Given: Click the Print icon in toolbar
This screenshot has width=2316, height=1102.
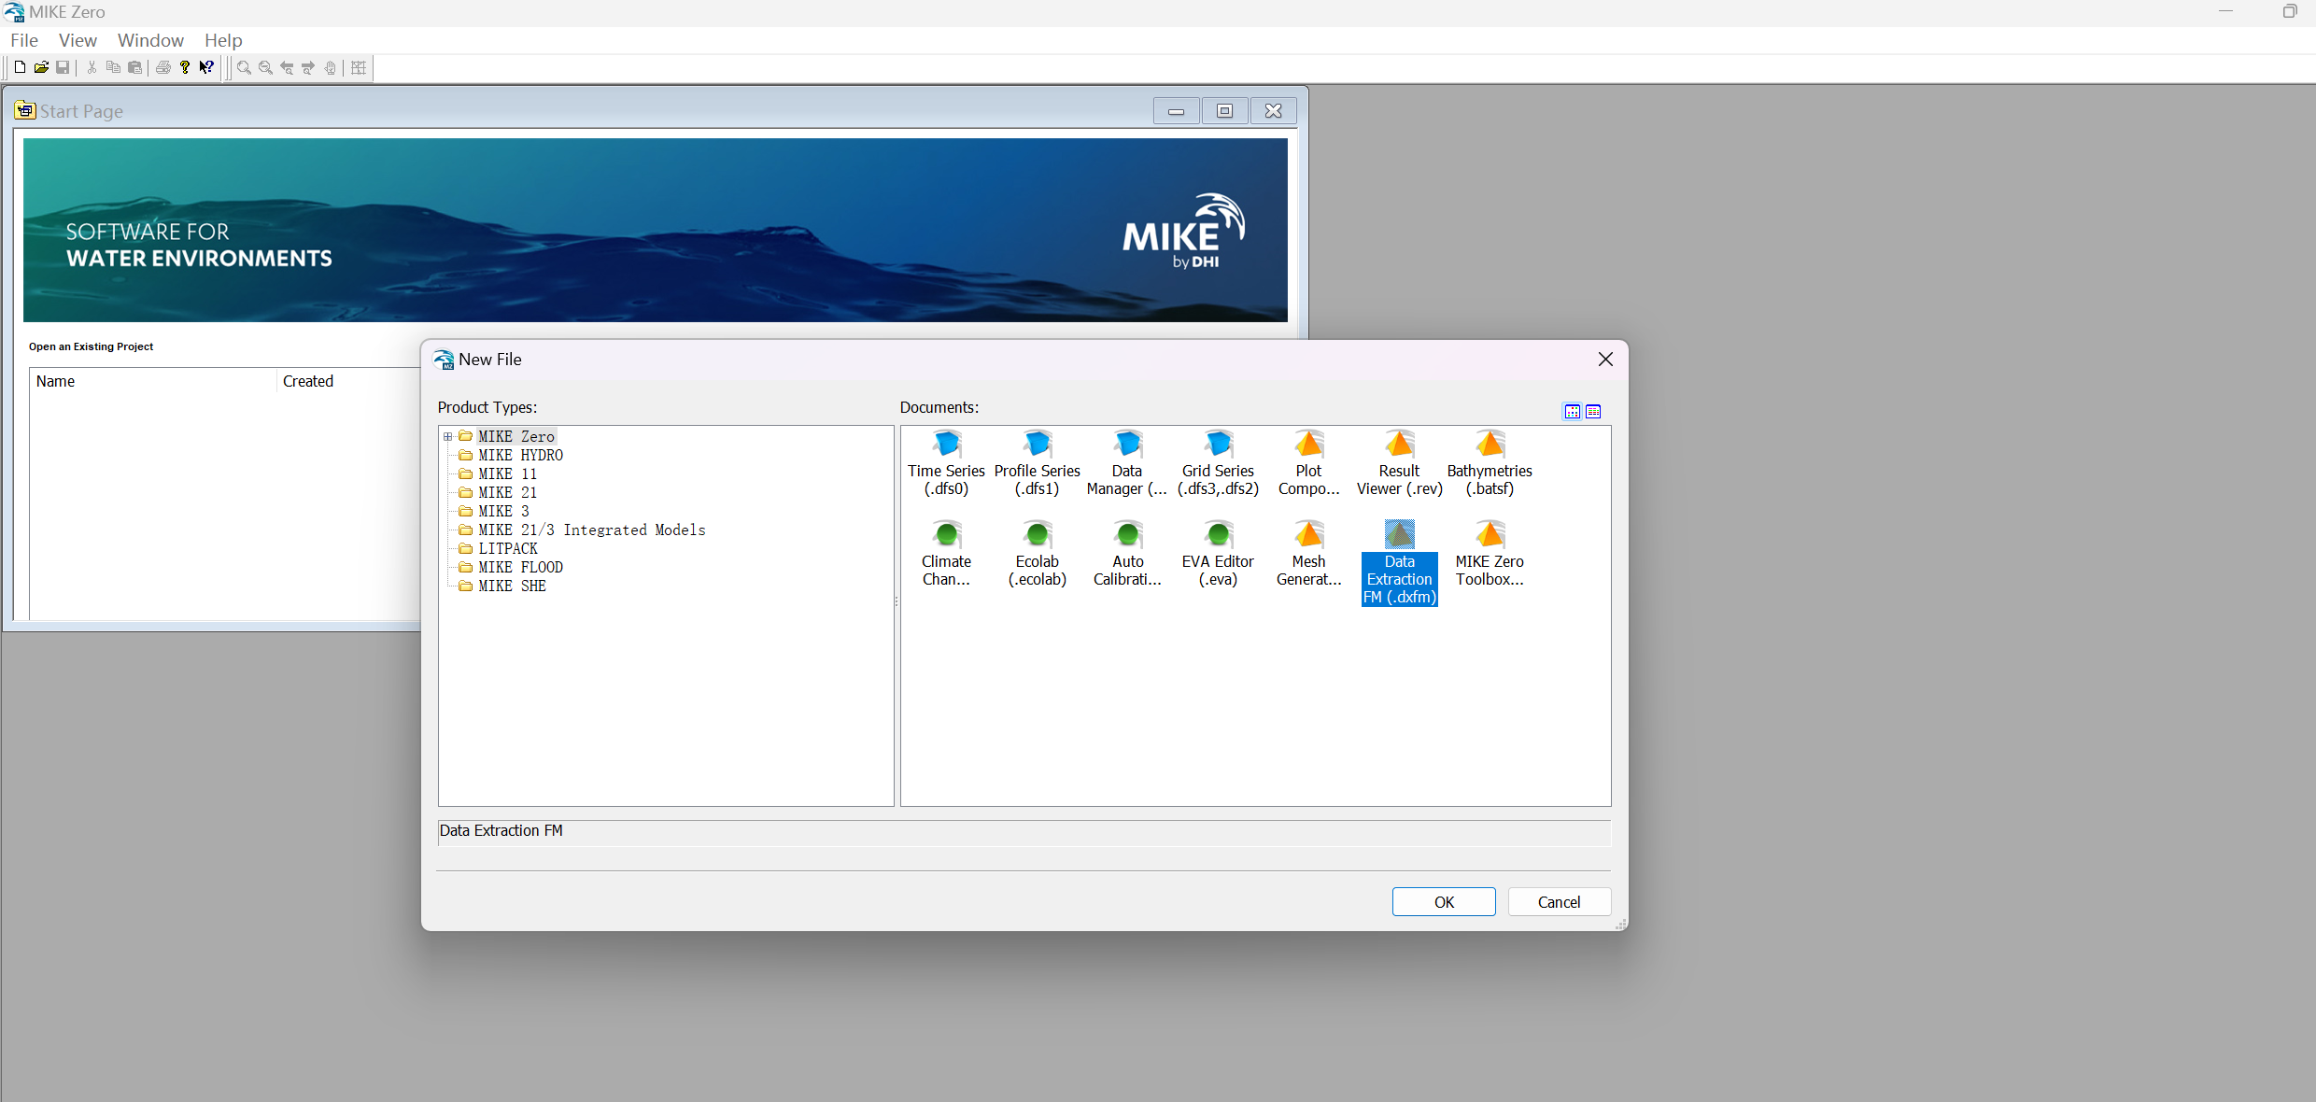Looking at the screenshot, I should [163, 67].
